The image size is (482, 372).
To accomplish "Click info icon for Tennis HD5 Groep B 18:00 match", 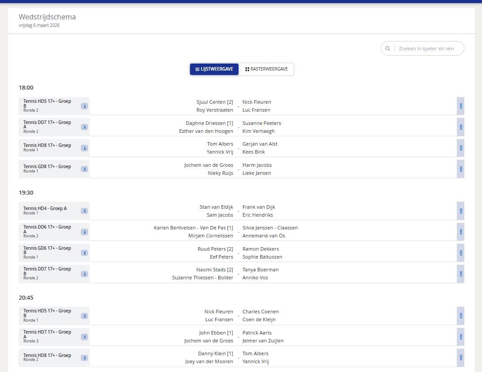I will pos(84,106).
